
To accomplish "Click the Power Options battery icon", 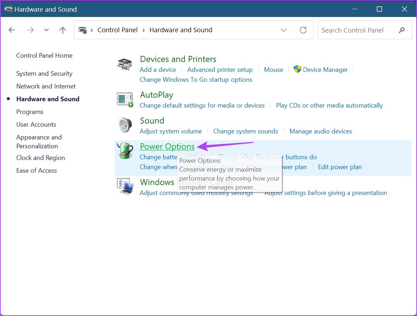I will [x=125, y=150].
